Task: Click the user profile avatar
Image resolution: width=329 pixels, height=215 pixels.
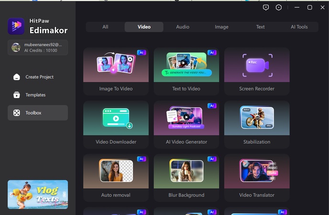Action: click(16, 47)
